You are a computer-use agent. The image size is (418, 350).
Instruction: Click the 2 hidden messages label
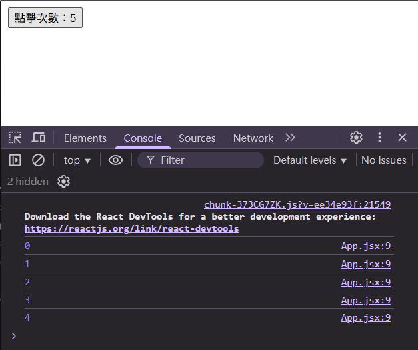(28, 182)
